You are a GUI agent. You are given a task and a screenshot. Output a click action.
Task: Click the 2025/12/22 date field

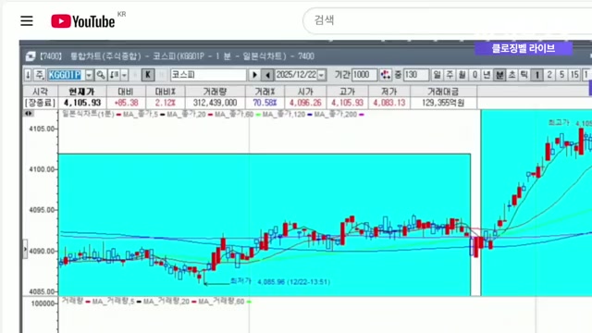296,75
